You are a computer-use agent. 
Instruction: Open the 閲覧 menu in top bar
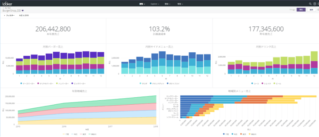click(142, 4)
